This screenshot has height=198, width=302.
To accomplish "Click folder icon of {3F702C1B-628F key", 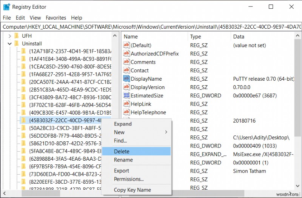I will point(23,105).
